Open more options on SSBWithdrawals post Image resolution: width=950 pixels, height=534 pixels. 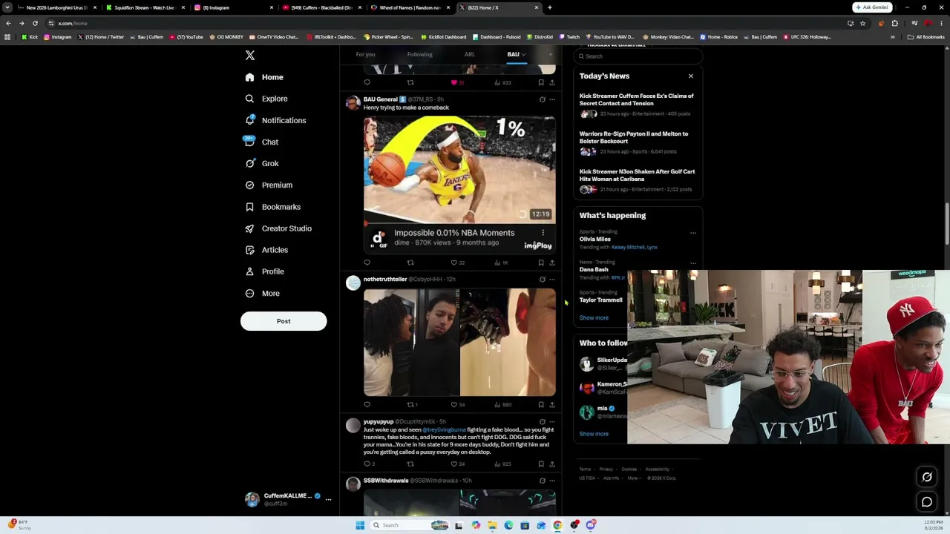(552, 481)
